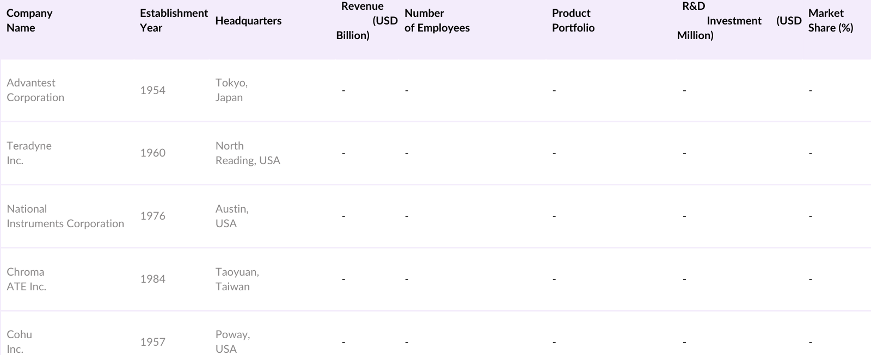Select the Product Portfolio column header
The height and width of the screenshot is (355, 871).
click(x=573, y=21)
